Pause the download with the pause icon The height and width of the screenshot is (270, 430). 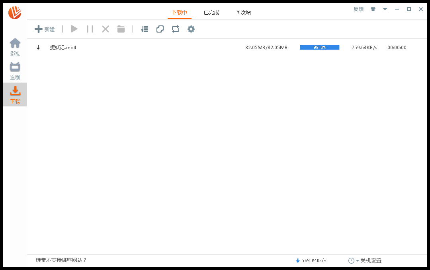pos(90,29)
